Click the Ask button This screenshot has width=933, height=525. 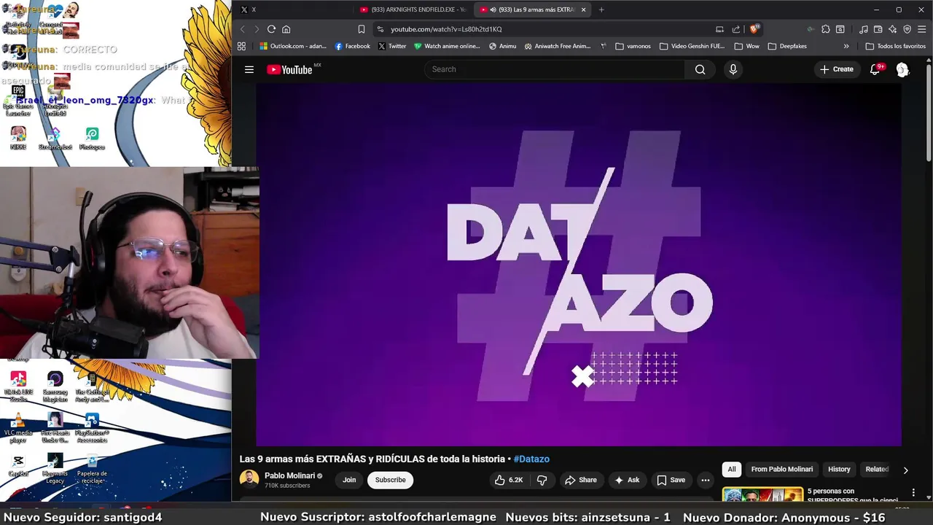click(627, 480)
